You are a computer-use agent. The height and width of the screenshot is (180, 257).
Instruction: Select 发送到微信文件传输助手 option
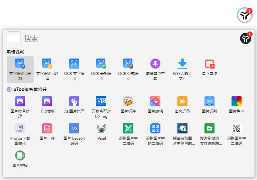point(210,129)
